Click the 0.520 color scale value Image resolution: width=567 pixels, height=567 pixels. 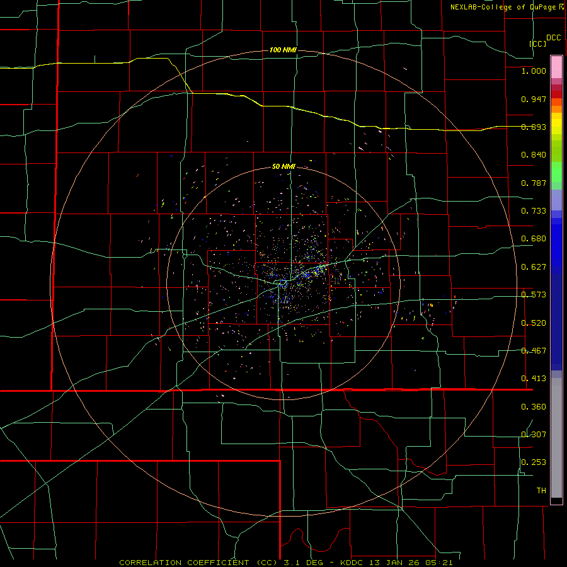coord(534,323)
